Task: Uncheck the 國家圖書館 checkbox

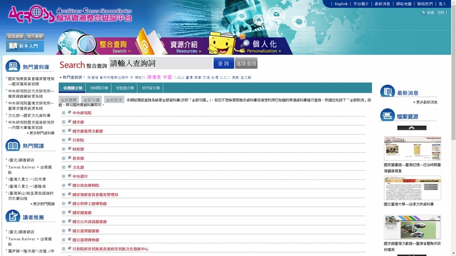Action: click(x=69, y=212)
